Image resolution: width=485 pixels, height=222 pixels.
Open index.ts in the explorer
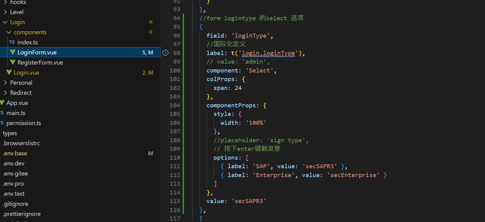point(28,42)
